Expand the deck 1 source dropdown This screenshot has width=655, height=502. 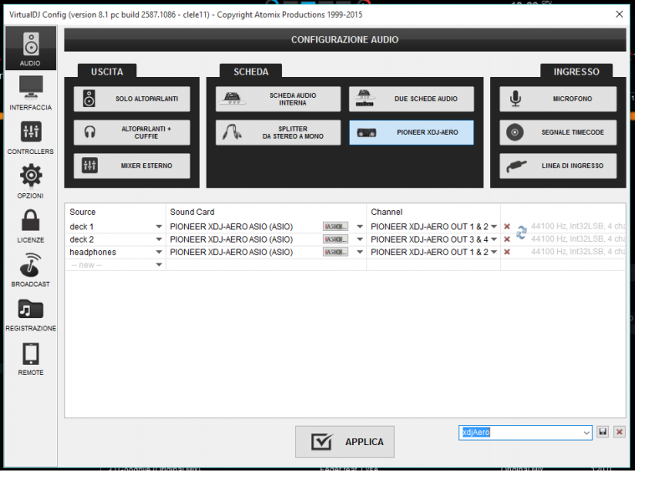159,227
